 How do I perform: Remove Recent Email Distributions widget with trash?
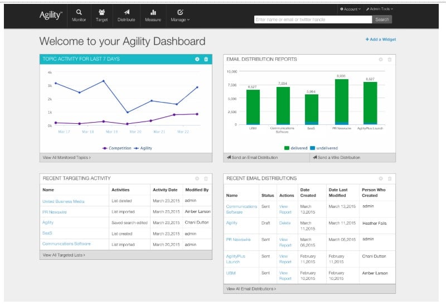(390, 178)
